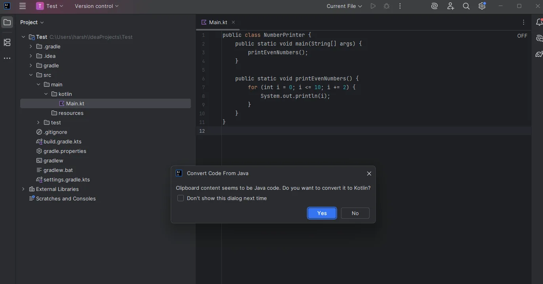Open More Actions next to debug
Image resolution: width=543 pixels, height=284 pixels.
400,6
